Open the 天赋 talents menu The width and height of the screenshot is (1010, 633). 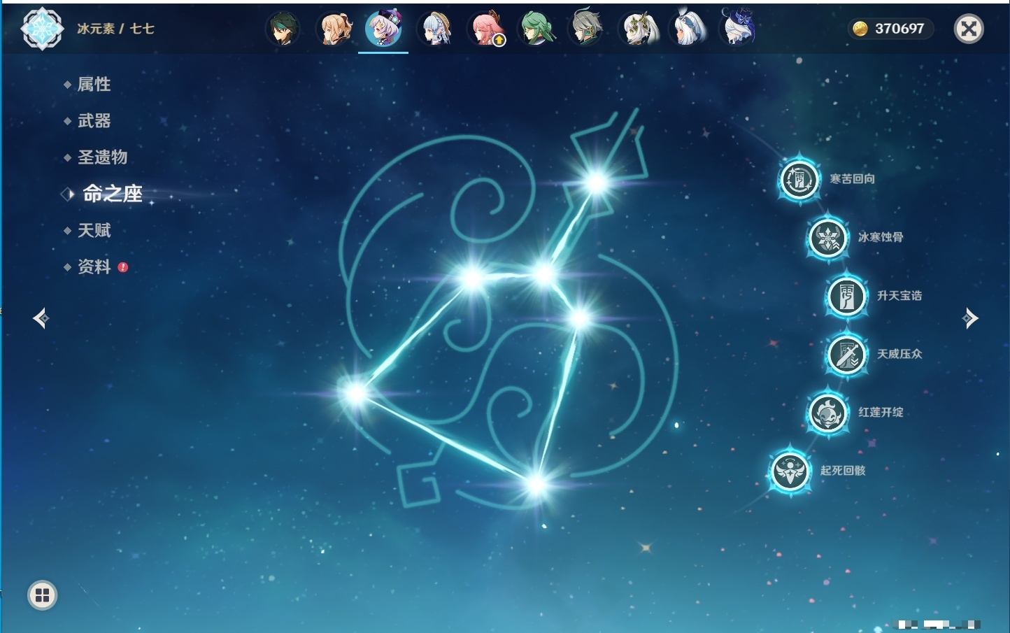[94, 230]
